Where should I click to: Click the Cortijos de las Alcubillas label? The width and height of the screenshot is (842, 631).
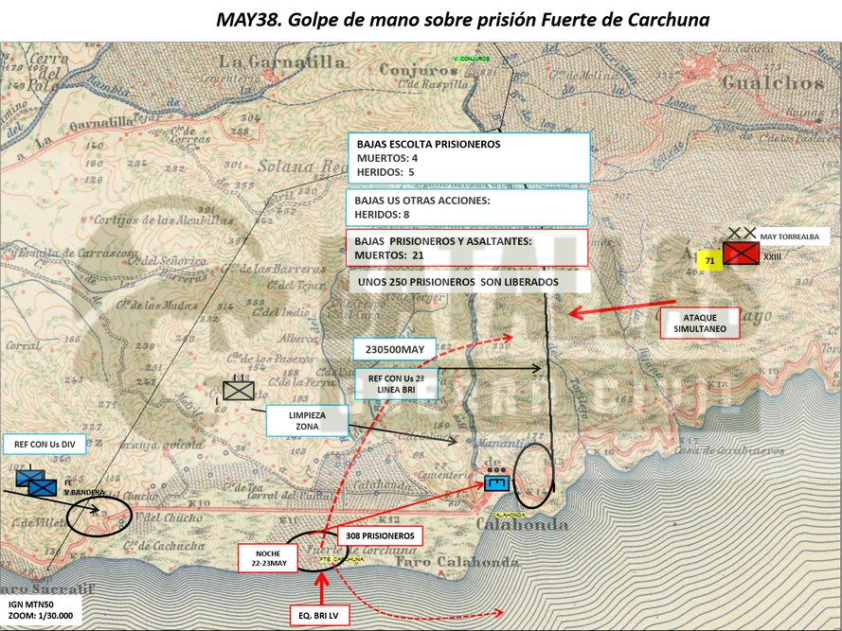(164, 220)
